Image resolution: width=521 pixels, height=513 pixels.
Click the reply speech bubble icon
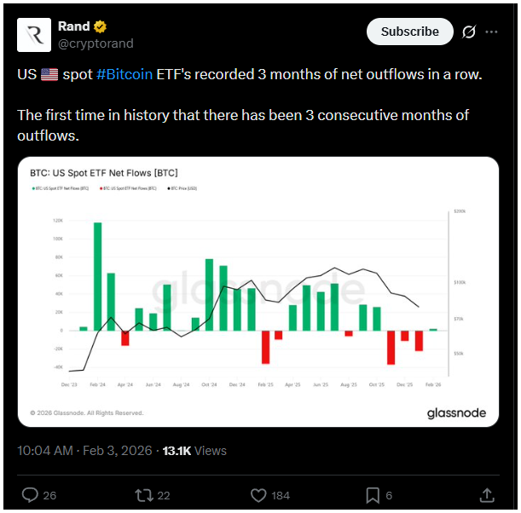[x=30, y=494]
